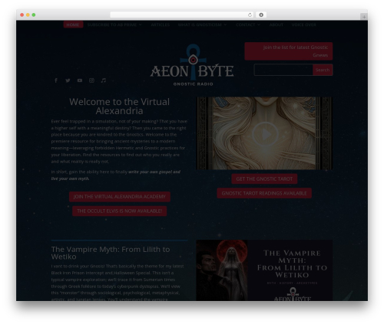The height and width of the screenshot is (324, 384).
Task: Select the Home menu item
Action: pos(73,25)
